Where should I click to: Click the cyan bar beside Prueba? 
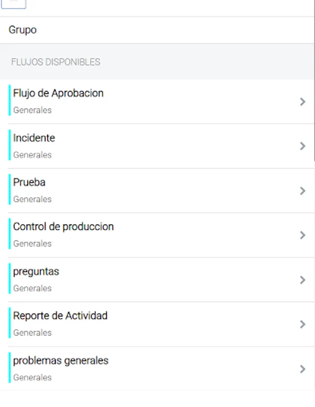pos(10,189)
